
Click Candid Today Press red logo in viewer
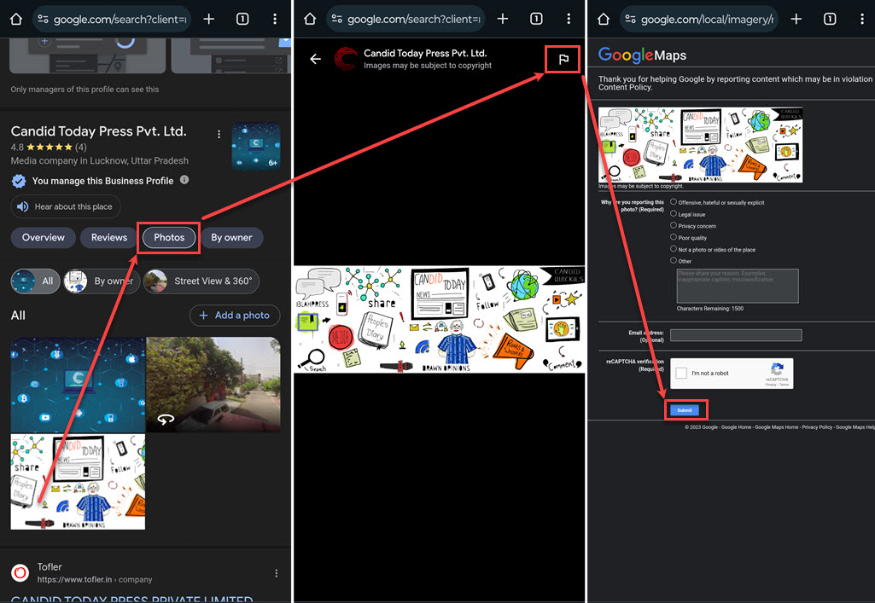pos(346,59)
